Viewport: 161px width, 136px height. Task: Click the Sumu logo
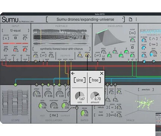click(x=10, y=19)
